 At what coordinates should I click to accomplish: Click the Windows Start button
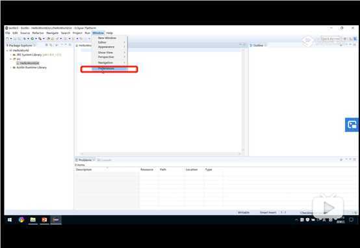[x=10, y=220]
